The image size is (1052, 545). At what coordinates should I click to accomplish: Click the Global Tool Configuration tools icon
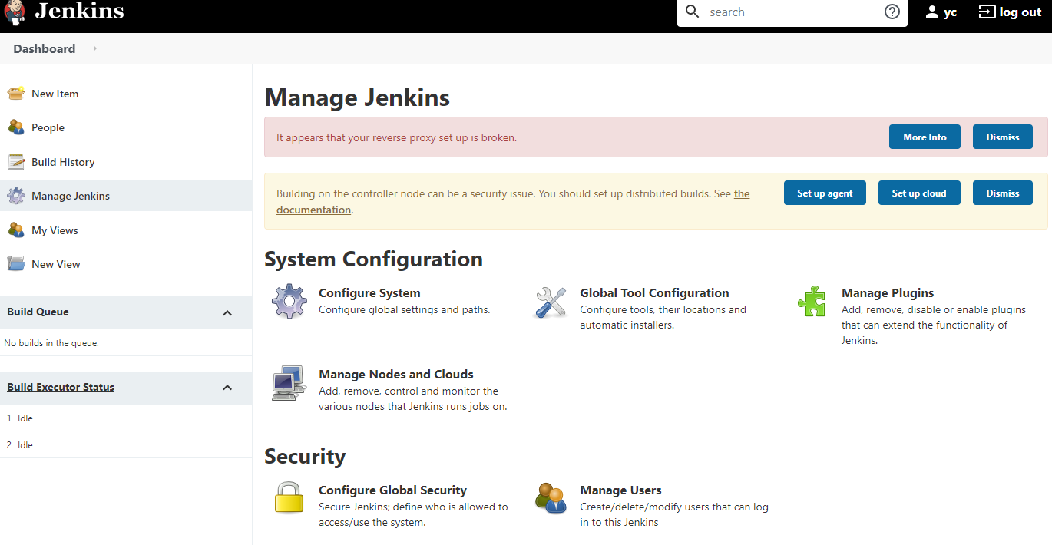[x=551, y=302]
